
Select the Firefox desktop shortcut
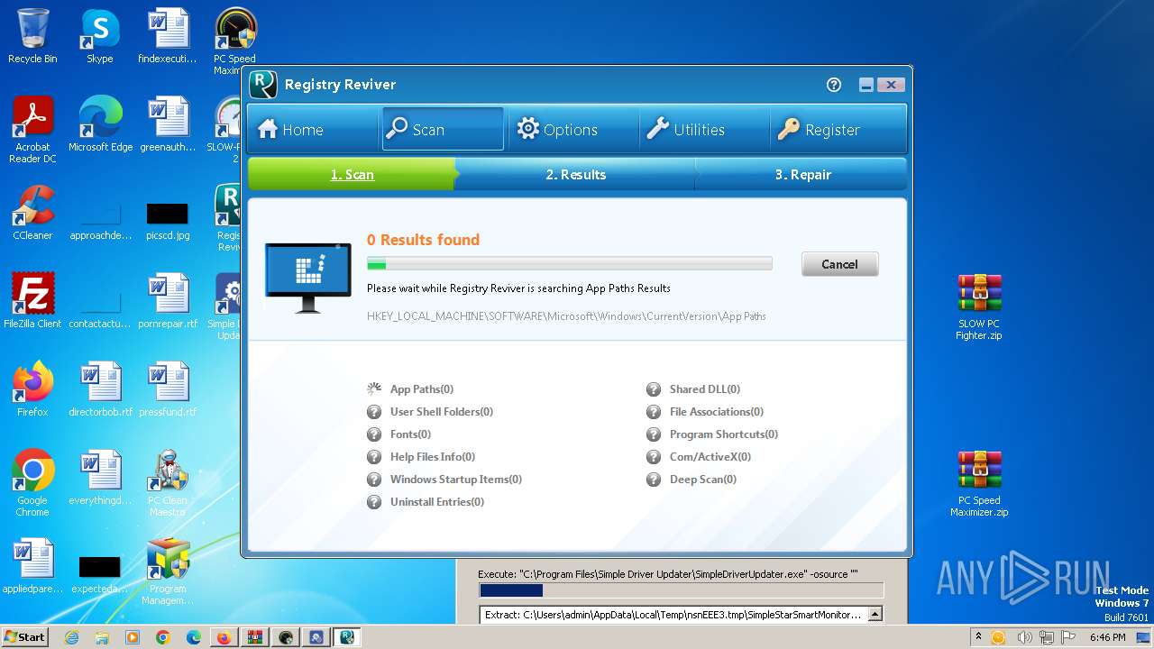(32, 389)
